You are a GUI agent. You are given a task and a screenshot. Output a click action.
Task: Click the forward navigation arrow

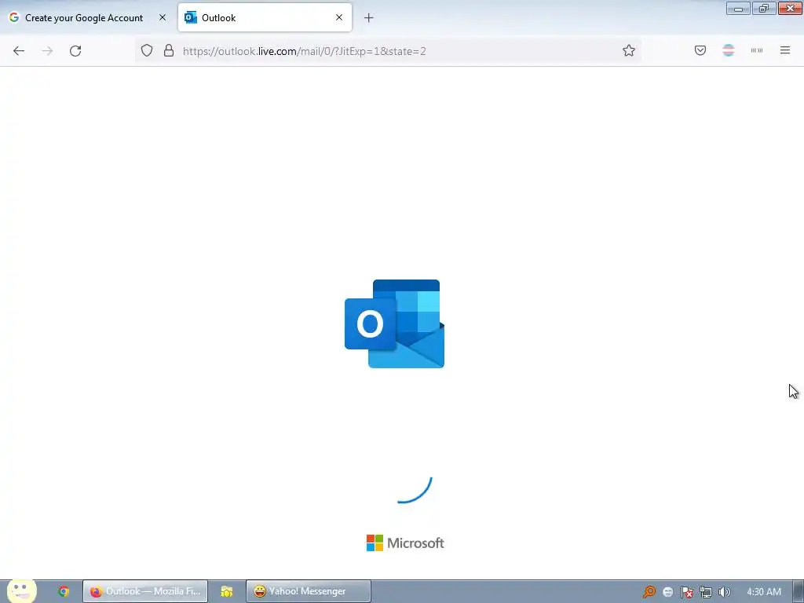coord(47,51)
